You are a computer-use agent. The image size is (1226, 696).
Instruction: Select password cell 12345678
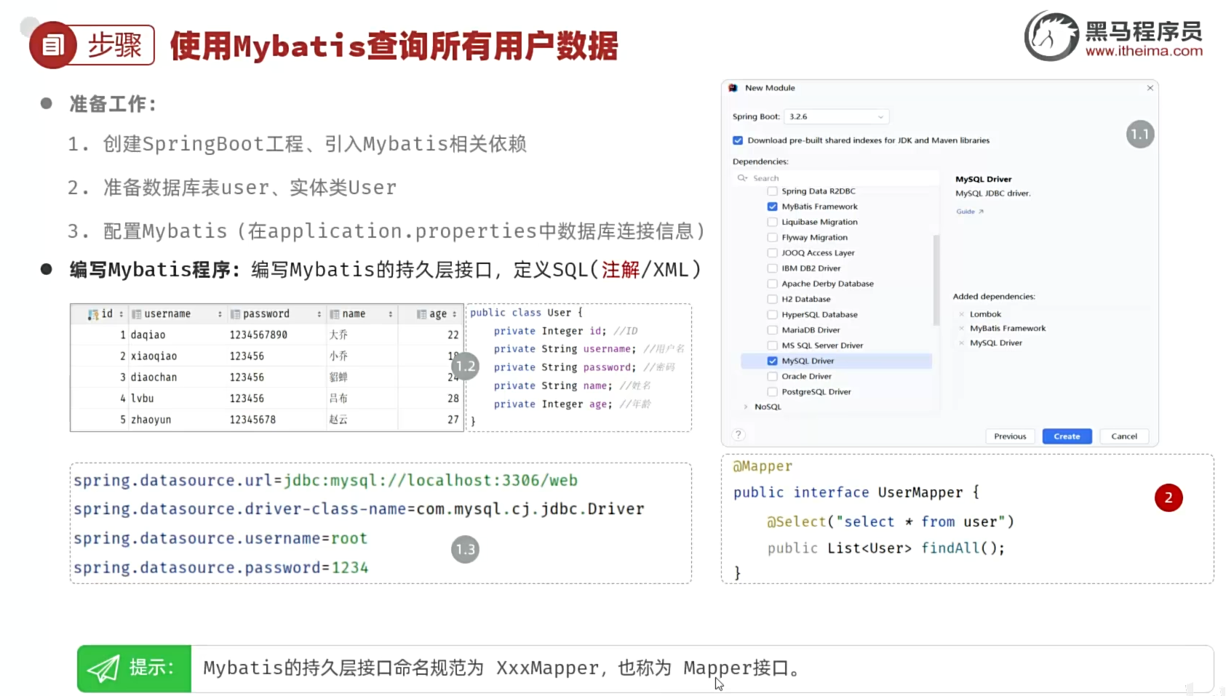click(x=252, y=420)
